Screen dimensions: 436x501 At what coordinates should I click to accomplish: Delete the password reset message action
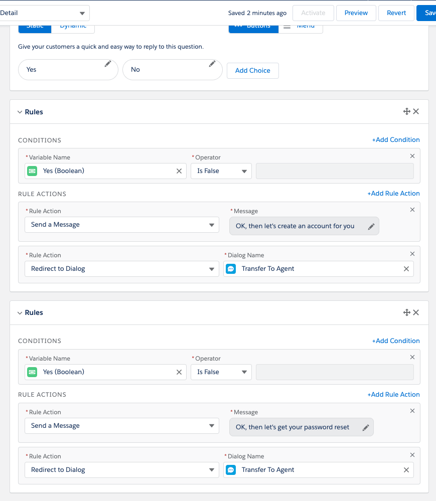[412, 411]
